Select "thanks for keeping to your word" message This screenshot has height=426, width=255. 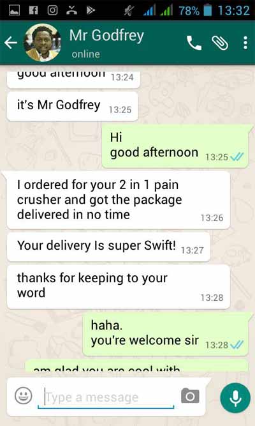[x=119, y=287]
